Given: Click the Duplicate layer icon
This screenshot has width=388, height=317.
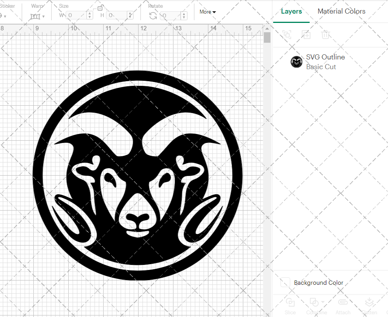Looking at the screenshot, I should [x=306, y=34].
